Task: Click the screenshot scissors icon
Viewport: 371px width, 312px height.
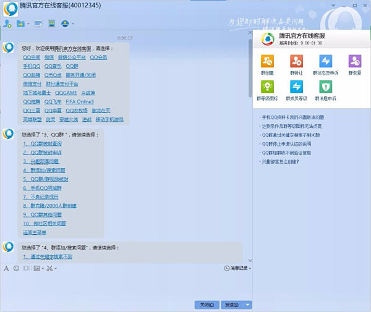Action: (49, 268)
